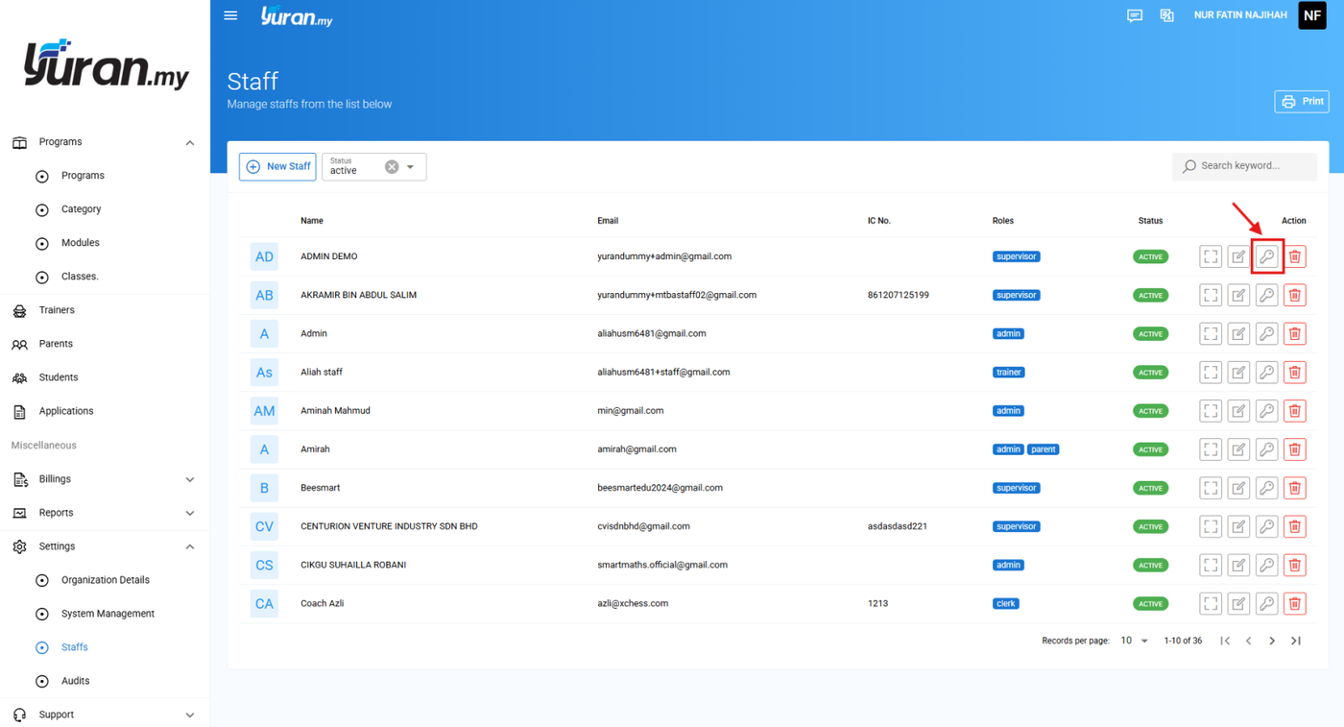Change the records per page dropdown
1344x727 pixels.
tap(1134, 641)
